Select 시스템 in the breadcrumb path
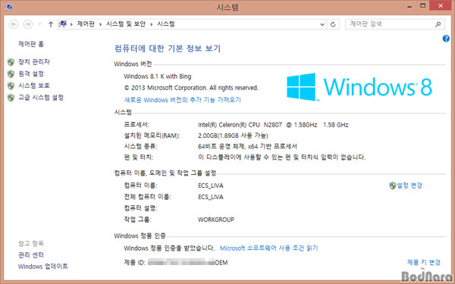 (166, 23)
